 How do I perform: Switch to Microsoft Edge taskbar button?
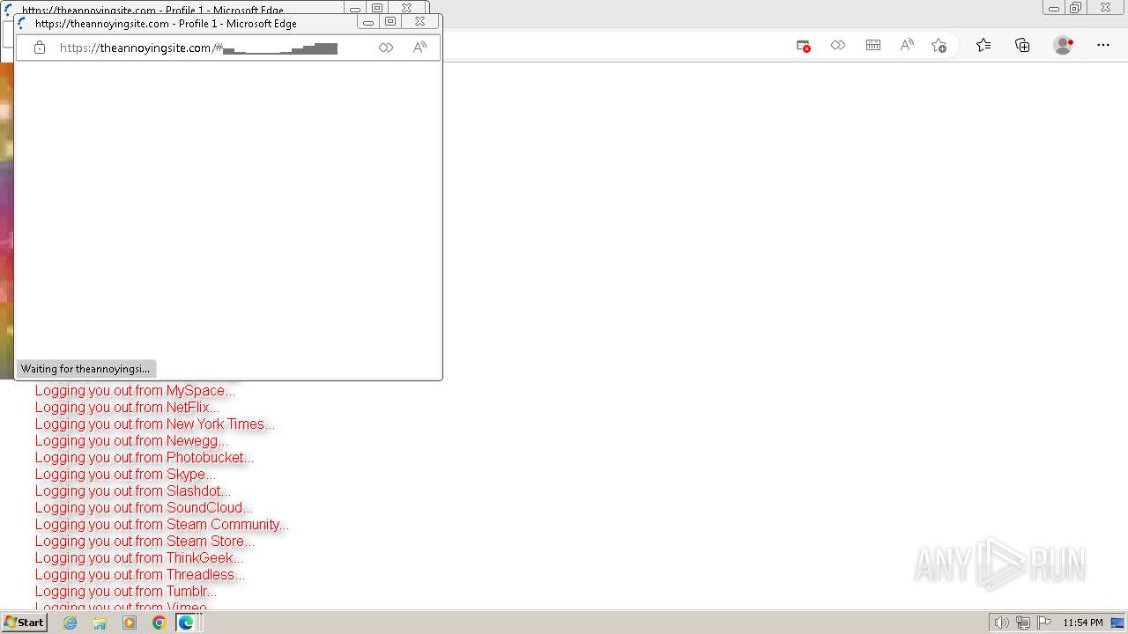click(188, 623)
